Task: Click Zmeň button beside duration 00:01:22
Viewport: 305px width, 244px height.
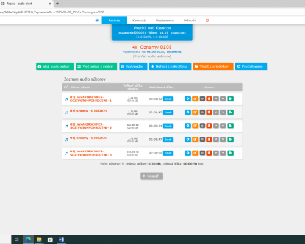Action: [x=168, y=99]
